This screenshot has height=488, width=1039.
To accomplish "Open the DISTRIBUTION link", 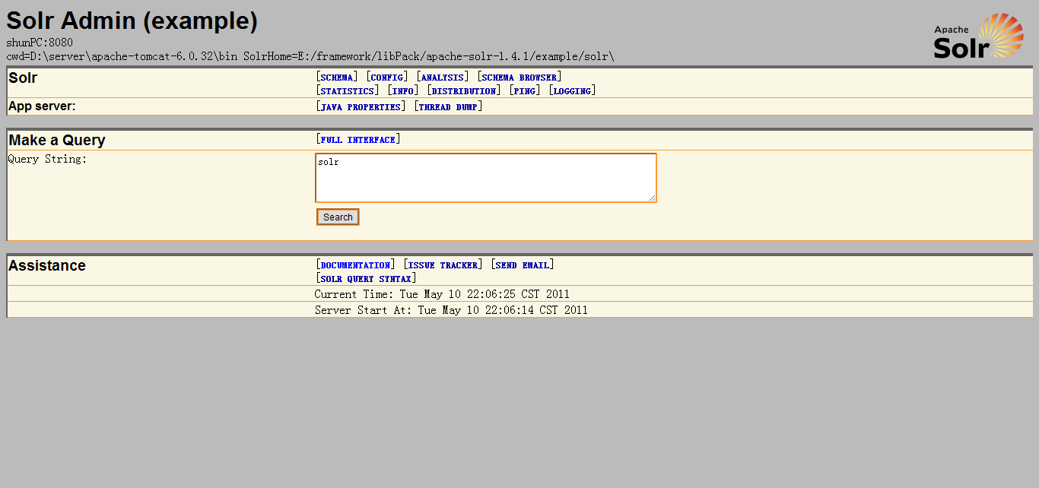I will pos(464,91).
